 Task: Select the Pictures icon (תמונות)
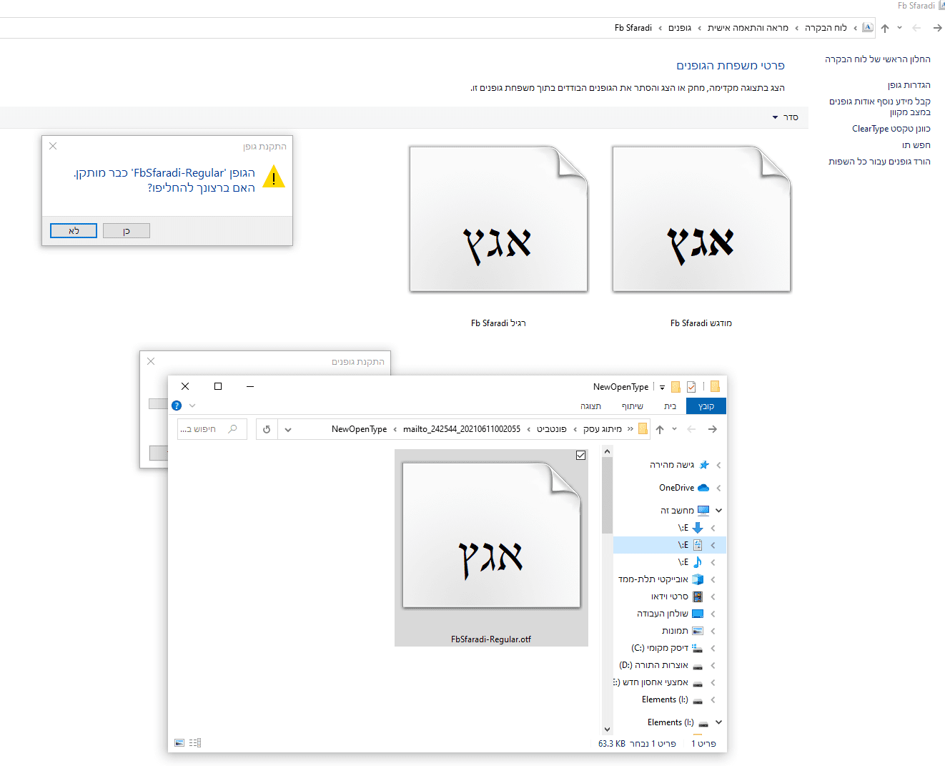point(698,631)
